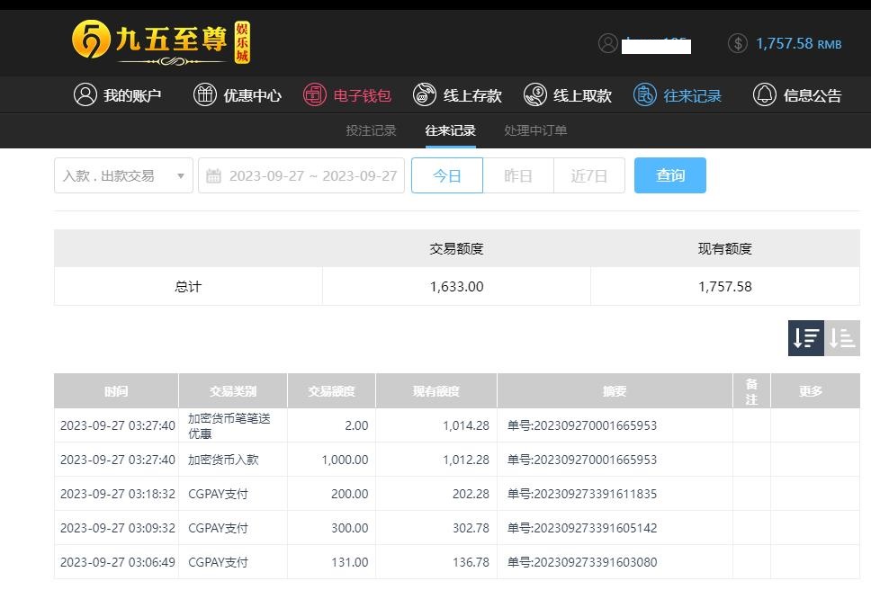Click the 时间 column header
Screen dimensions: 871x590
(x=116, y=391)
